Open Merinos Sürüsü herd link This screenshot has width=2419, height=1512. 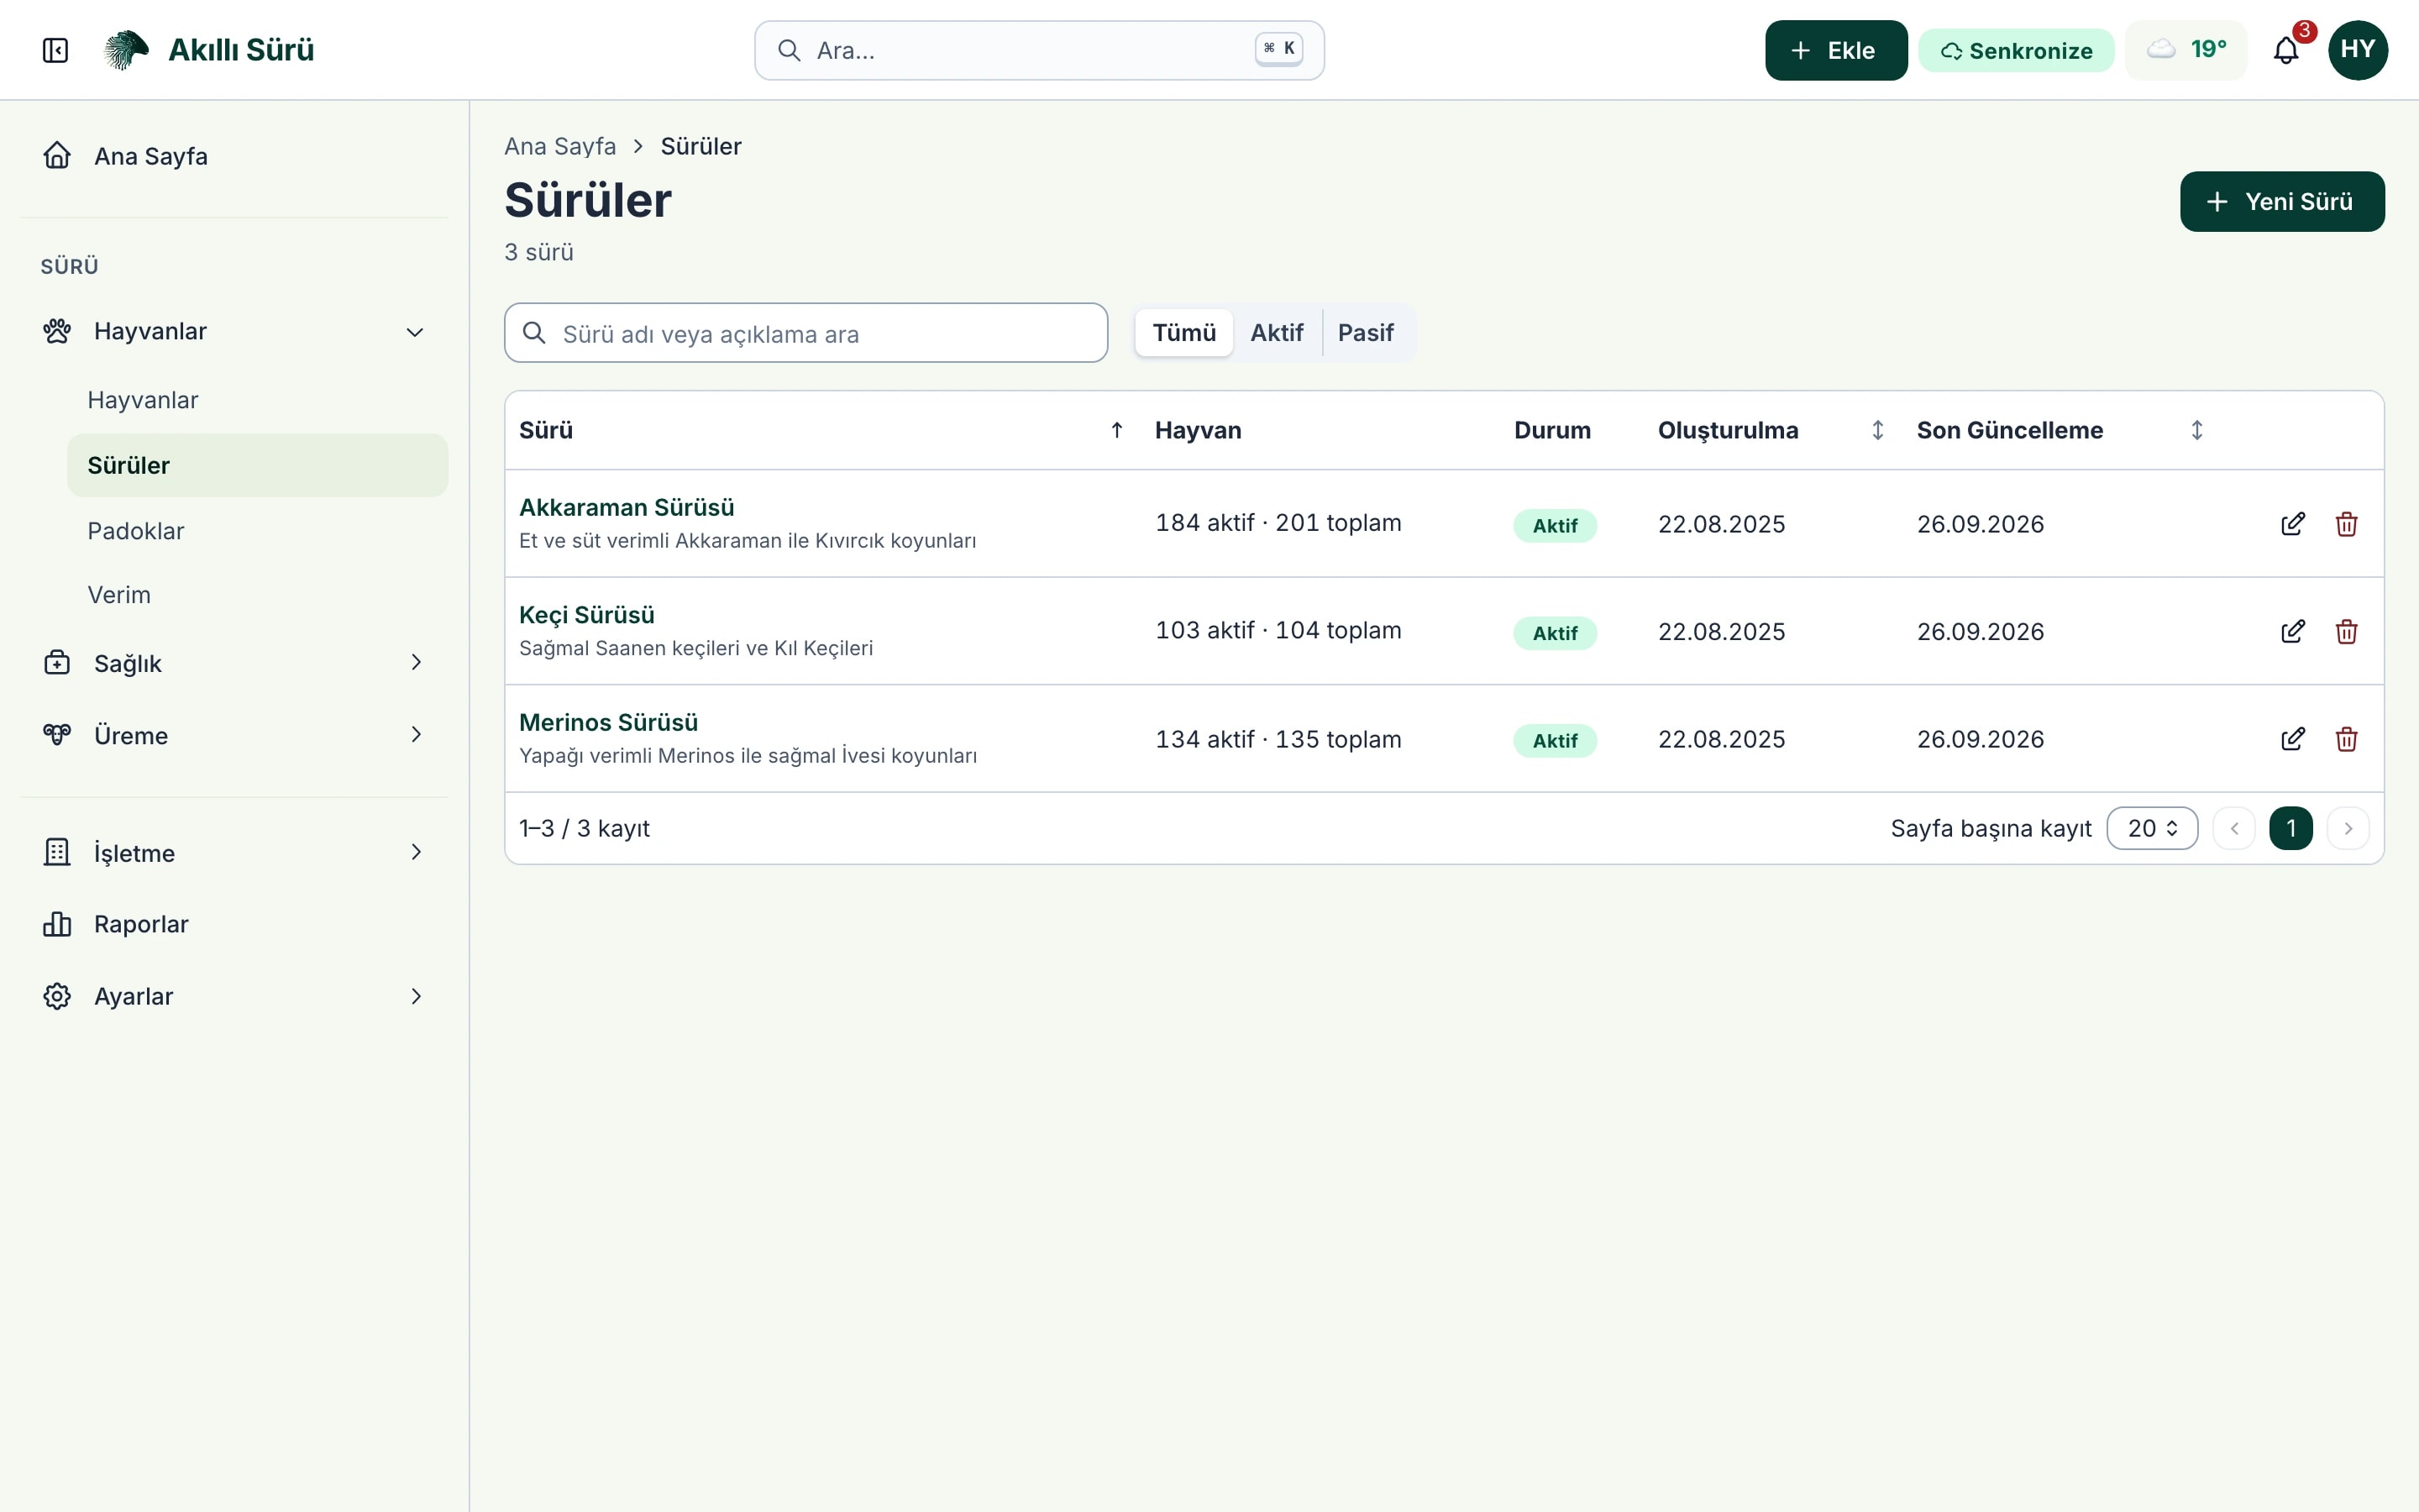[608, 722]
